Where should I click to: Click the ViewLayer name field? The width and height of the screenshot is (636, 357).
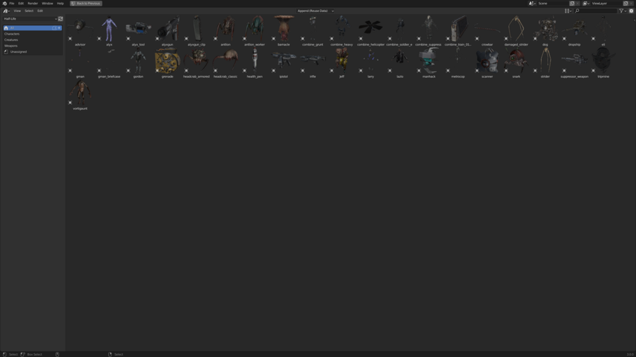[607, 3]
